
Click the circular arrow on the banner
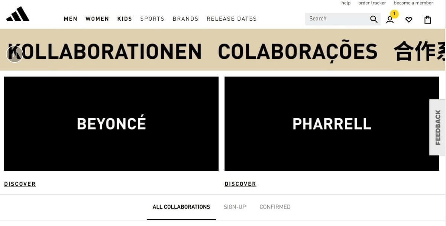(14, 54)
